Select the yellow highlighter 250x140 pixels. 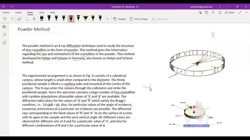(86, 18)
